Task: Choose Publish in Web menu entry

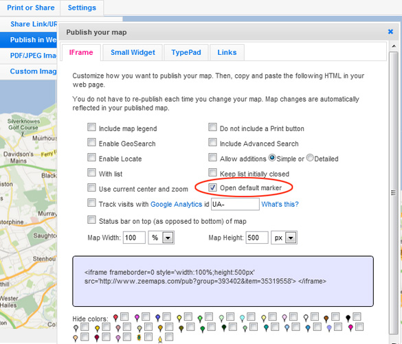Action: (29, 40)
